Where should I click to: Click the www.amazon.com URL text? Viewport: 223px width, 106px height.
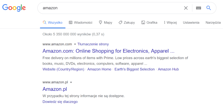(57, 44)
